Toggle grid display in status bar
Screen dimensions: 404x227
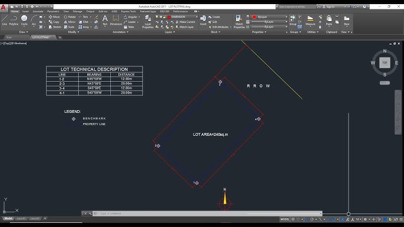point(293,219)
